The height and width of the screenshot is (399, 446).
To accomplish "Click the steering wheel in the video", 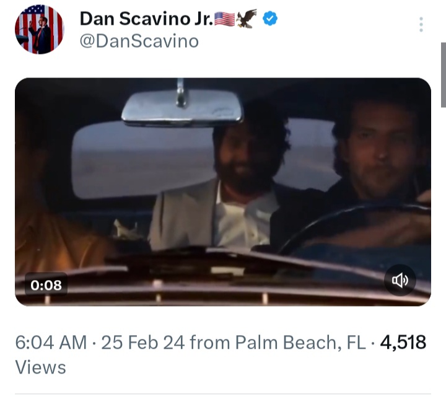I will (x=356, y=225).
